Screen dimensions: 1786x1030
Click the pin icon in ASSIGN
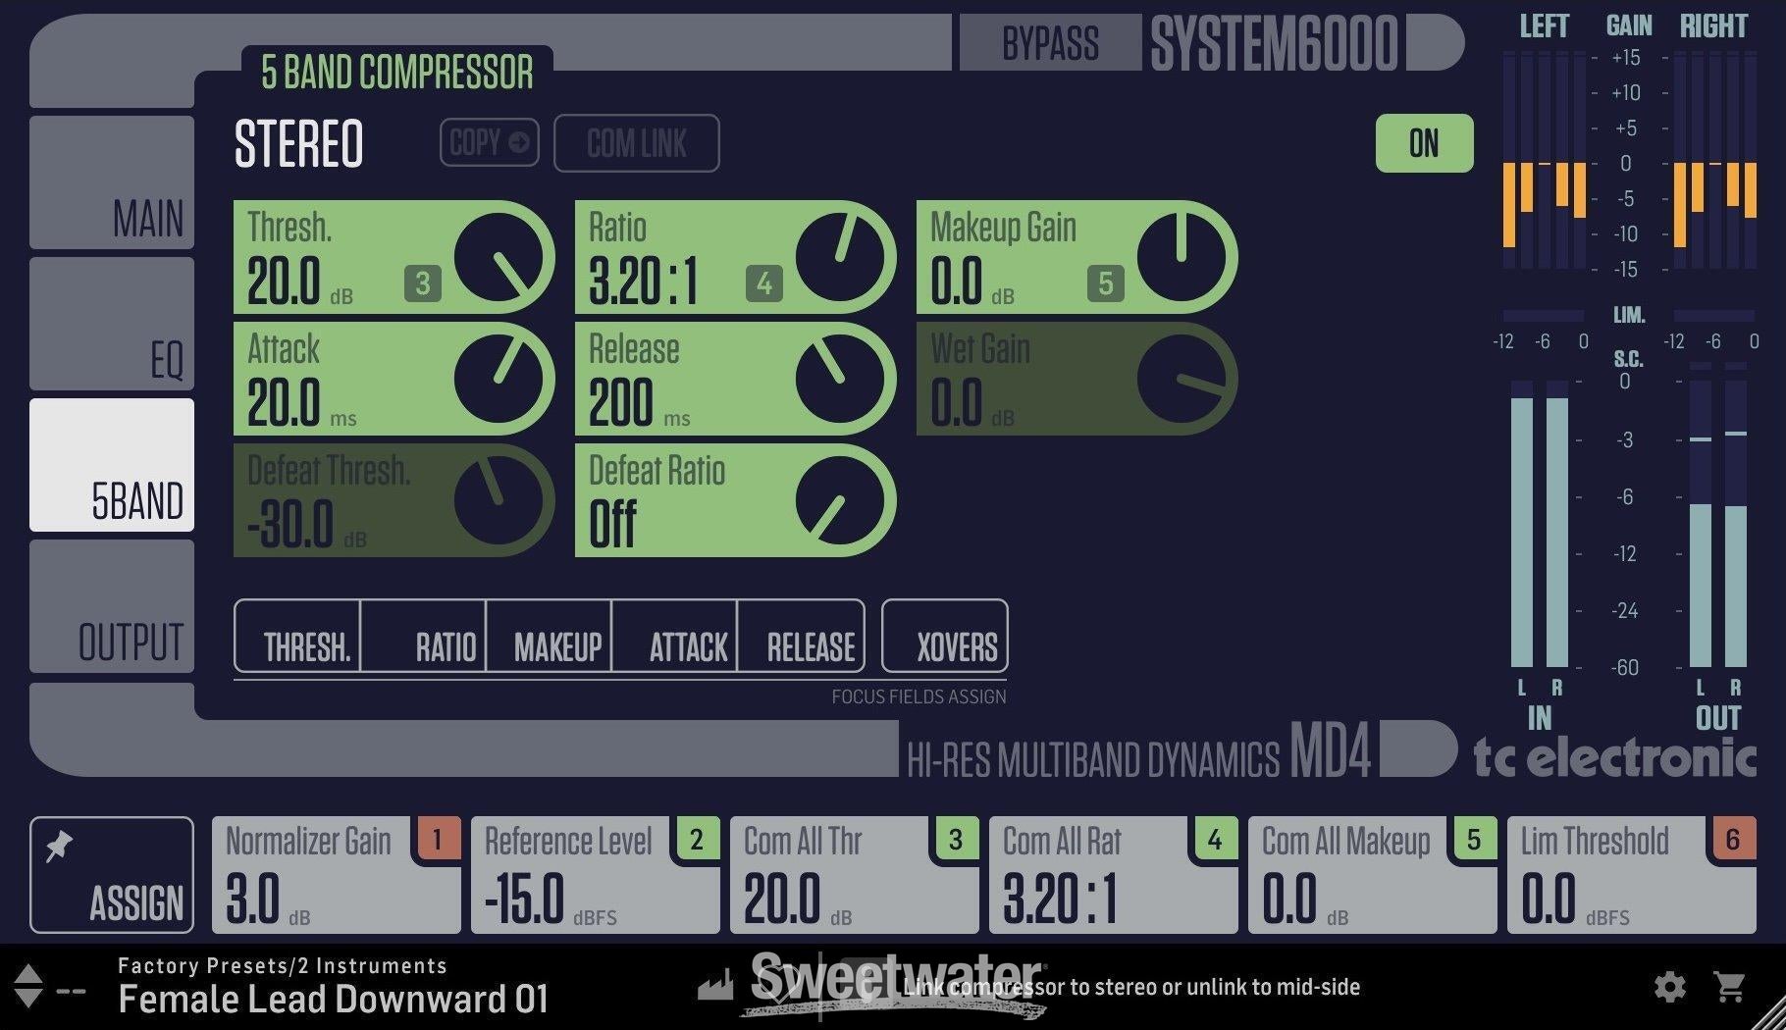(59, 846)
